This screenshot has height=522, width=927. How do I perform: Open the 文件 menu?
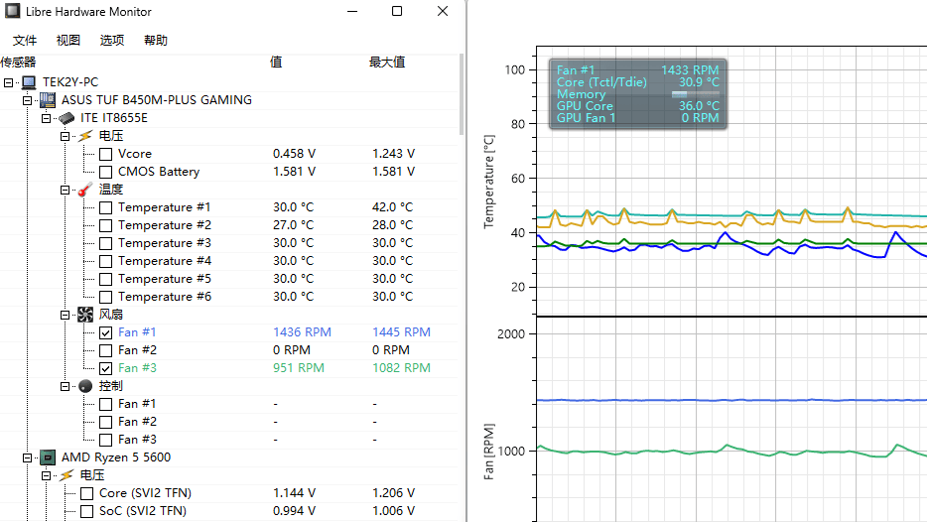pyautogui.click(x=25, y=41)
